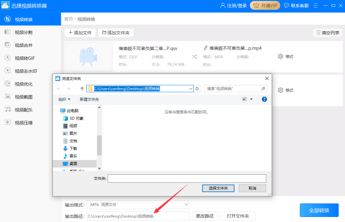
Task: Go back in folder dialog
Action: coord(59,89)
